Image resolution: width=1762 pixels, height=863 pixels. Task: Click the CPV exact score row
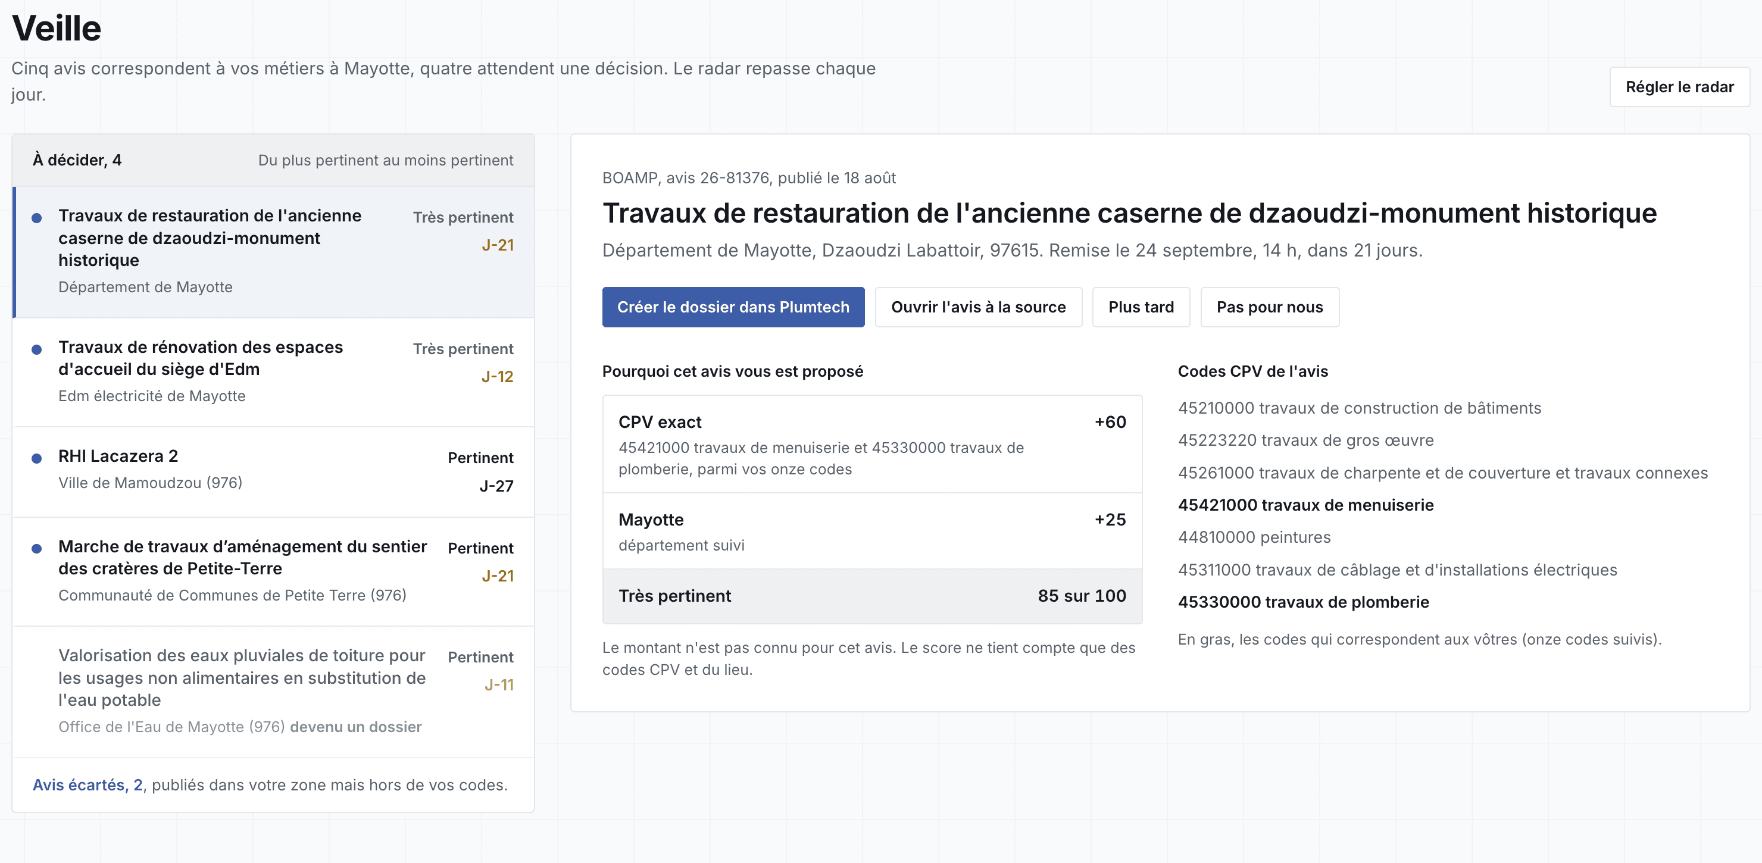tap(871, 445)
